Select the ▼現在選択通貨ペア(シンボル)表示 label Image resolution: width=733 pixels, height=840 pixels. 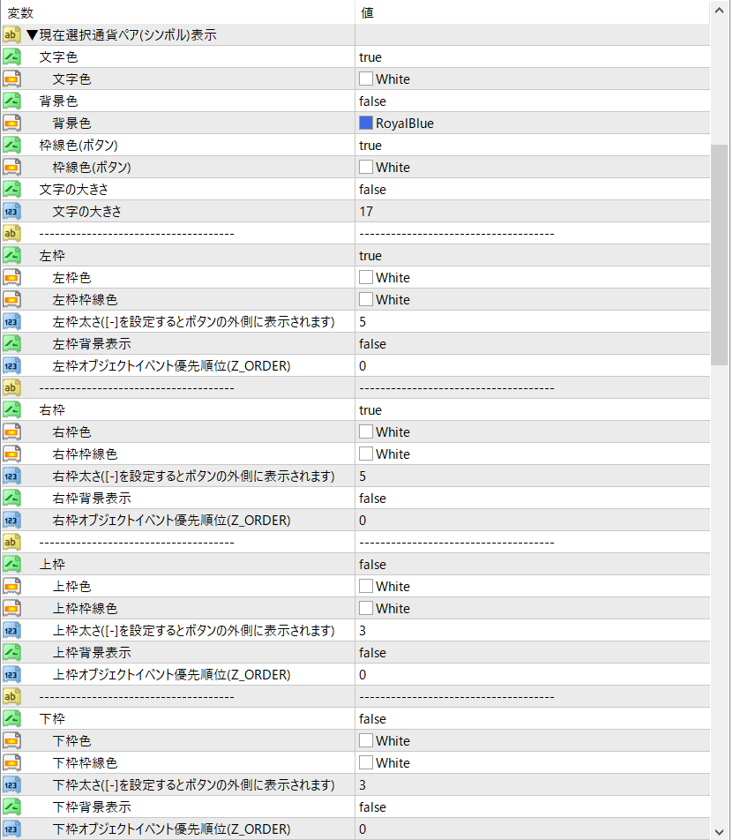point(122,35)
